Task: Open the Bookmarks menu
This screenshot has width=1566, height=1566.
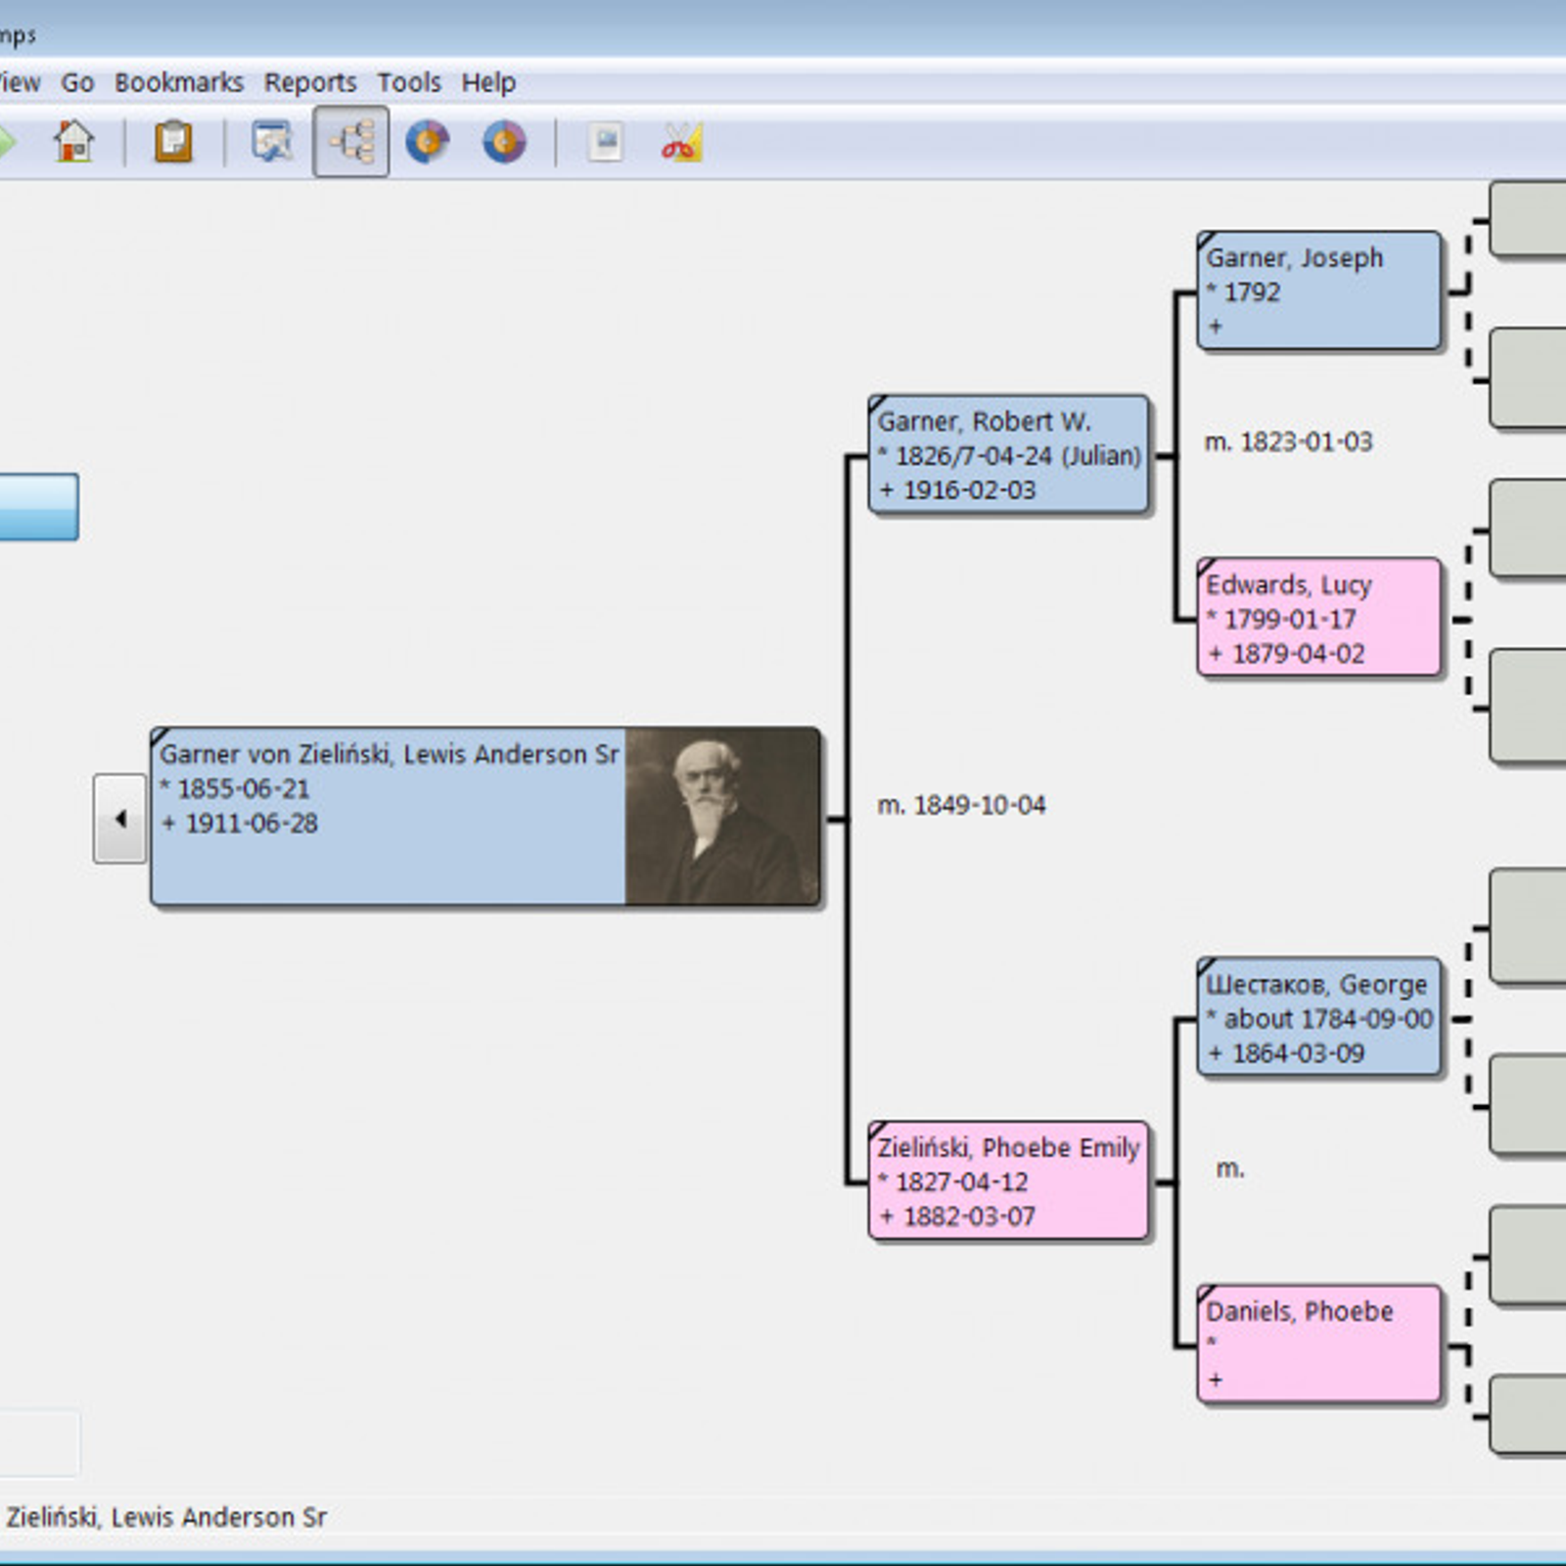Action: pos(179,82)
